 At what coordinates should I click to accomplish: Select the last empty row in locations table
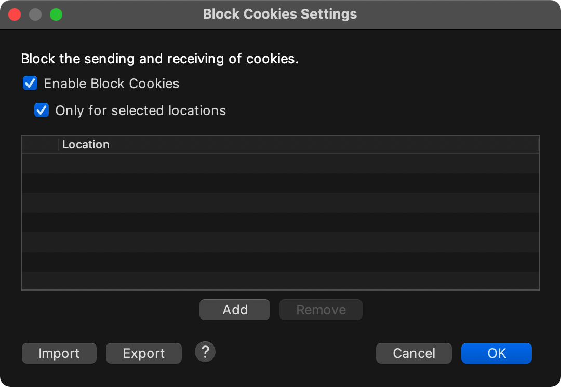[x=280, y=281]
